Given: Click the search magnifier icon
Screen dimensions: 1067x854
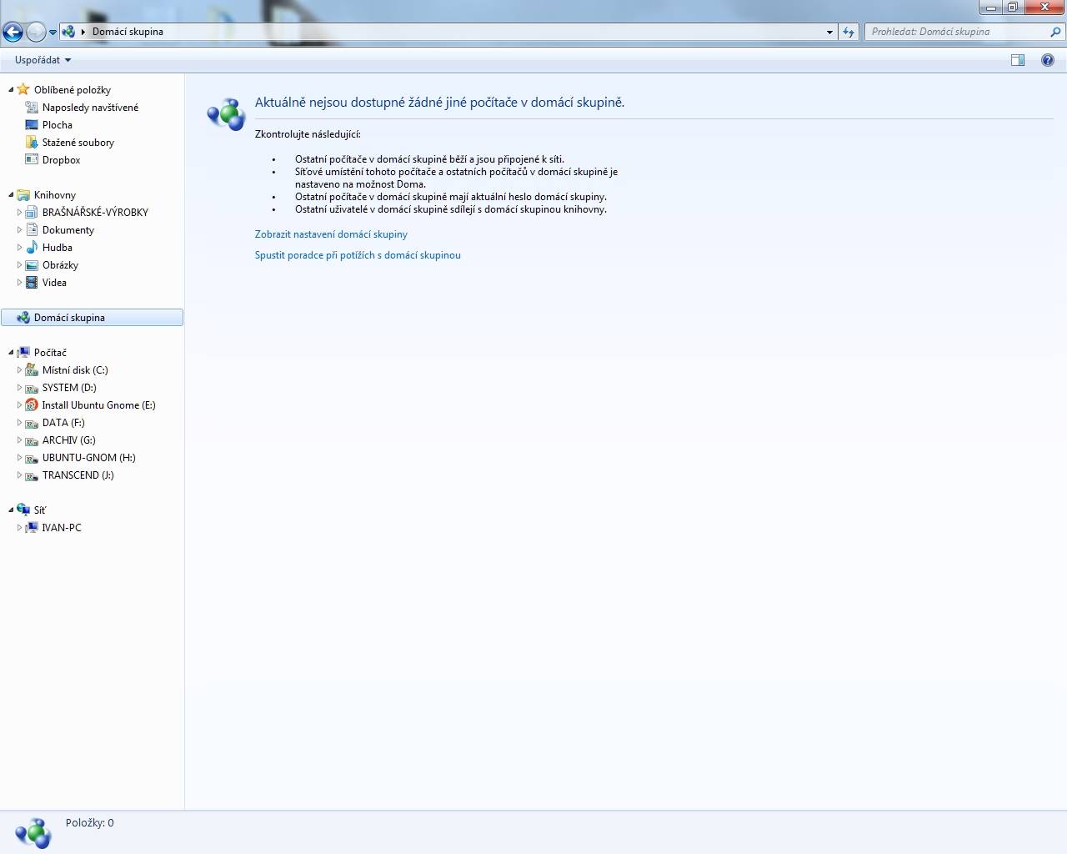Looking at the screenshot, I should click(x=1056, y=32).
